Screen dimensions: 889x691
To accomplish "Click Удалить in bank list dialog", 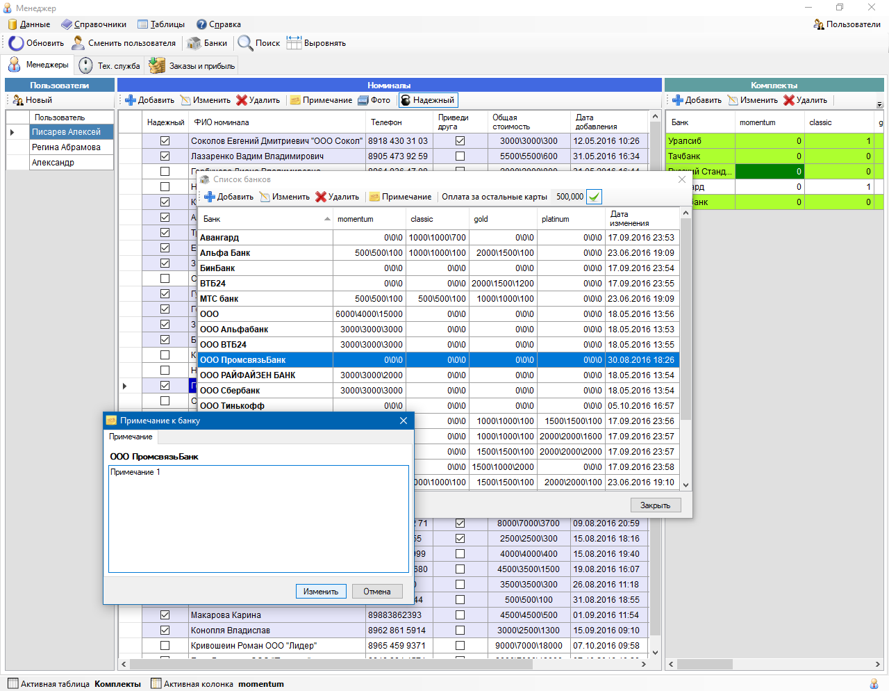I will coord(337,197).
